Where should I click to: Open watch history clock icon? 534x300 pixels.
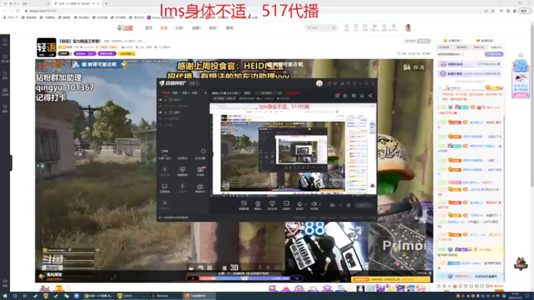[x=346, y=27]
